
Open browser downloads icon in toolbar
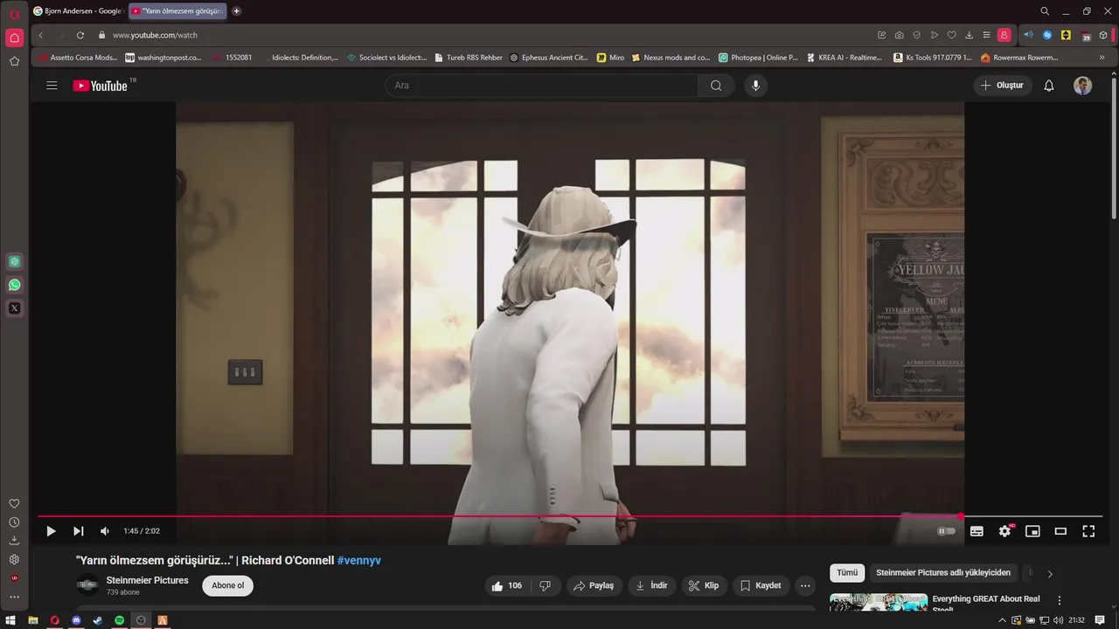click(x=969, y=35)
